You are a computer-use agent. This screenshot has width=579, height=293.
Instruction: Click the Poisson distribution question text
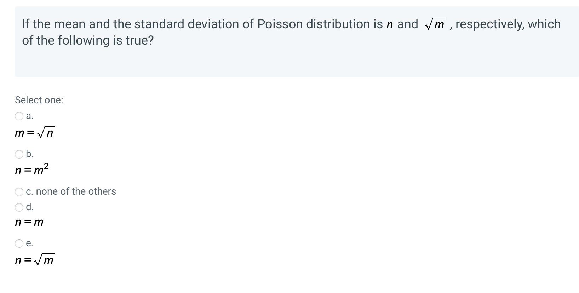pyautogui.click(x=290, y=32)
